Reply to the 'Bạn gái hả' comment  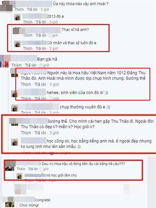point(30,65)
